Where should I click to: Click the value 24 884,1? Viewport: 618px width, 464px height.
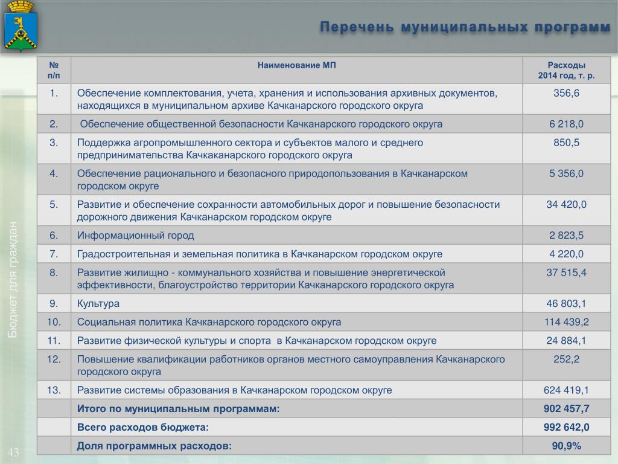566,341
